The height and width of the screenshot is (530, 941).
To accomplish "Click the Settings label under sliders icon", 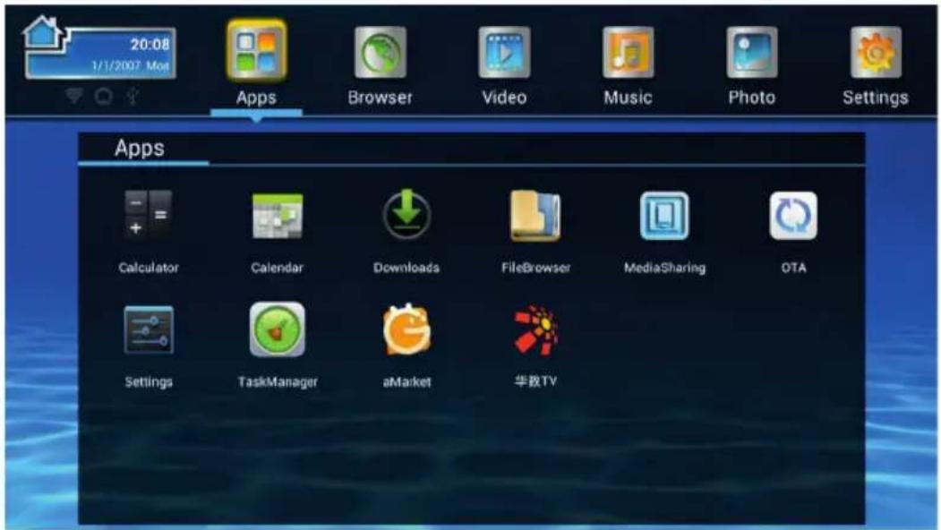I will pos(149,381).
